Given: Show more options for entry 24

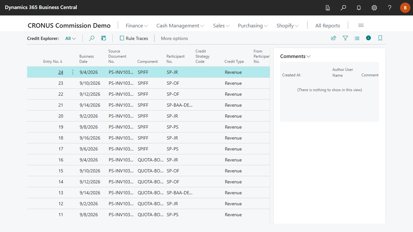Looking at the screenshot, I should (73, 72).
